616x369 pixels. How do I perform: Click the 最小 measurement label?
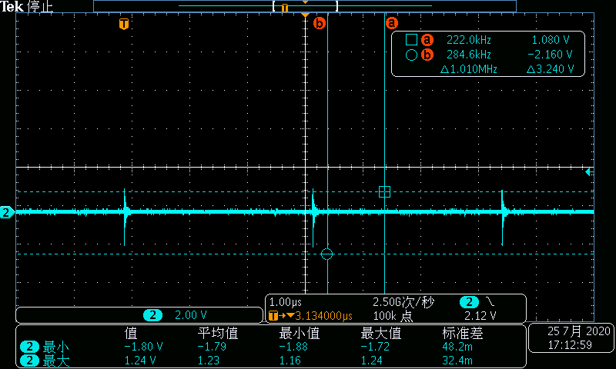55,347
